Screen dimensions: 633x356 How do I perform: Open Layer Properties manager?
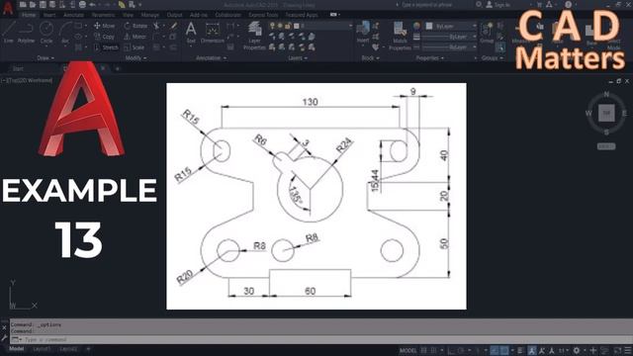pos(254,36)
